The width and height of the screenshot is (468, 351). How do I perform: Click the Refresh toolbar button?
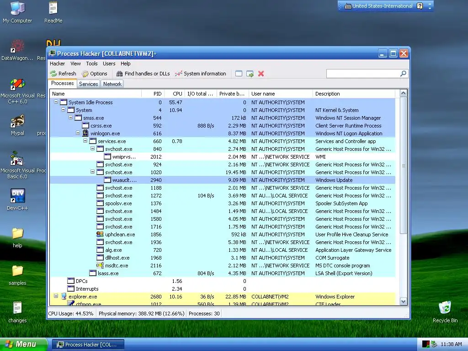[63, 74]
